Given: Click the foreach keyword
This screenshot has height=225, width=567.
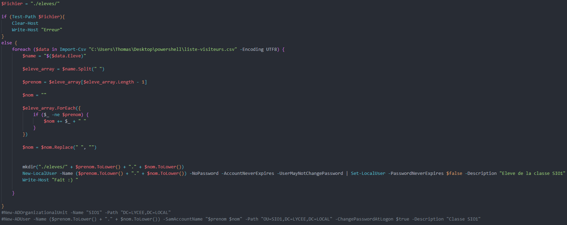Looking at the screenshot, I should coord(21,49).
